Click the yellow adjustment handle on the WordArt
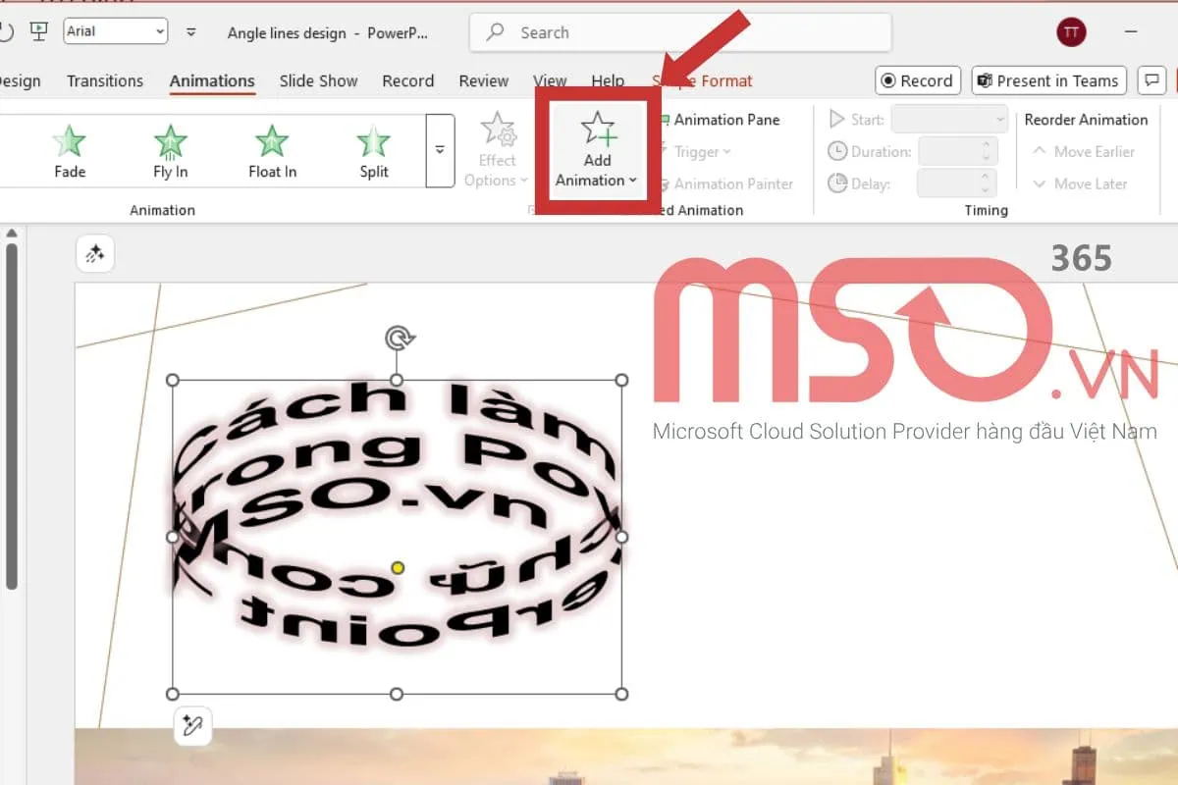Screen dimensions: 1178x785 pyautogui.click(x=398, y=568)
